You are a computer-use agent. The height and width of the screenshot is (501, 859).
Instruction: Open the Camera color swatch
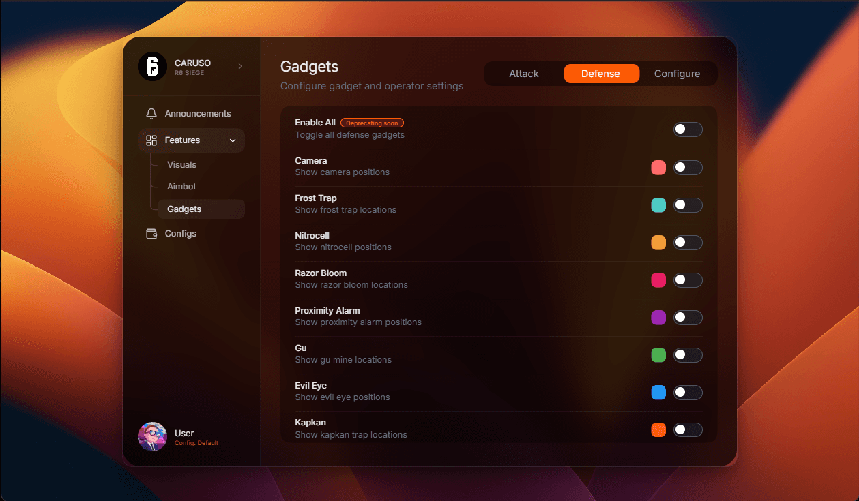(658, 168)
